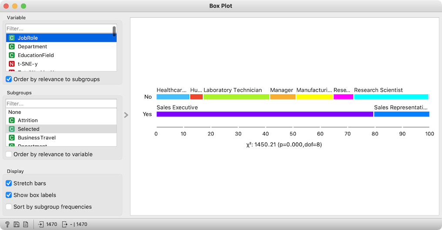Click the categorical icon beside Selected subgroup
The width and height of the screenshot is (442, 230).
[12, 129]
